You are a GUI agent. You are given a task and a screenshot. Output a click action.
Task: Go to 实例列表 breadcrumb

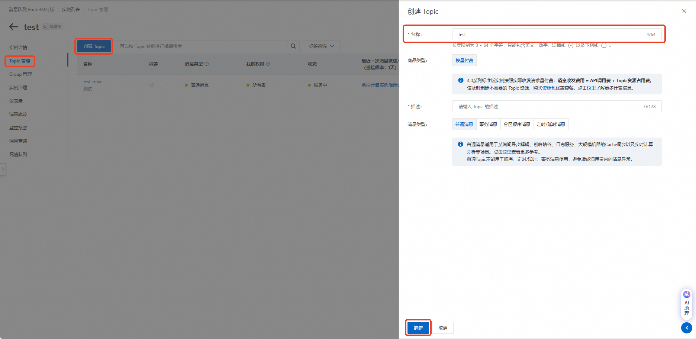[x=71, y=10]
